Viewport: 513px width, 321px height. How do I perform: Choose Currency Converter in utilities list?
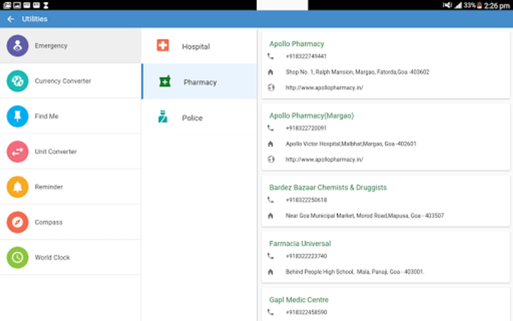71,81
